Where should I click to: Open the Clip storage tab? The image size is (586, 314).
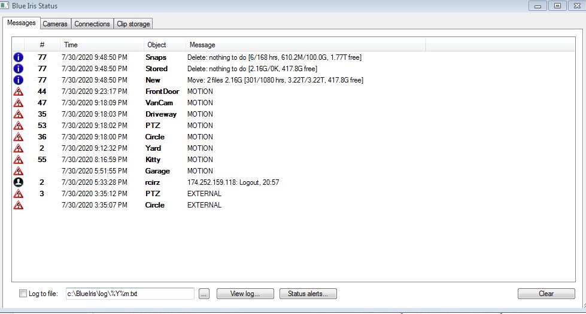[x=133, y=24]
